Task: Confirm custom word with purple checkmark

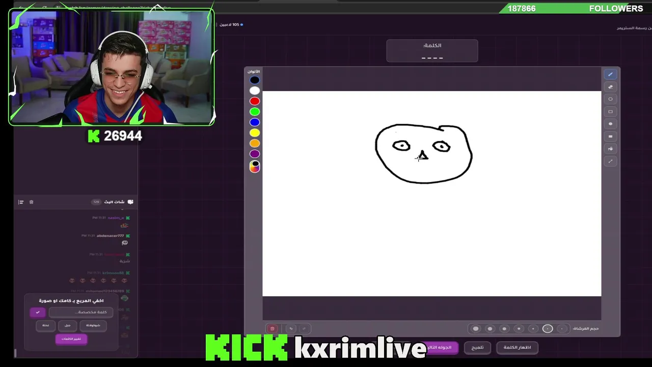Action: tap(38, 312)
